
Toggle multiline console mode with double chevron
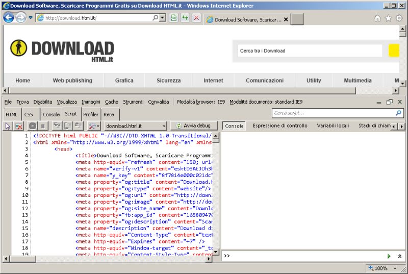click(400, 256)
